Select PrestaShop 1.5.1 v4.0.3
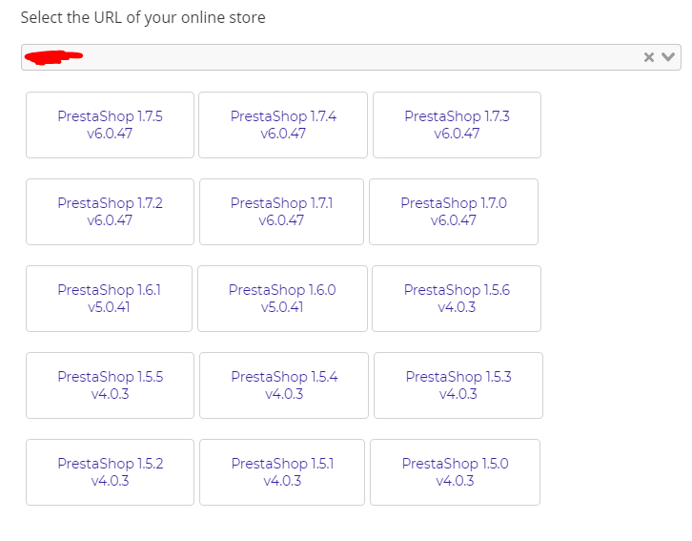The width and height of the screenshot is (692, 541). [282, 472]
